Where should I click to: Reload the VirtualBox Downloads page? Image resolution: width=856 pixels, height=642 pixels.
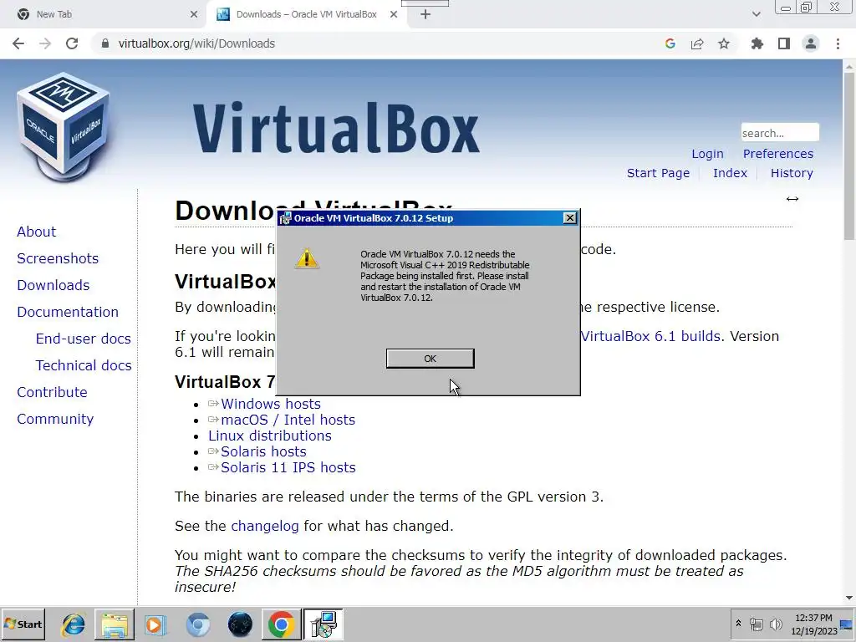click(72, 43)
